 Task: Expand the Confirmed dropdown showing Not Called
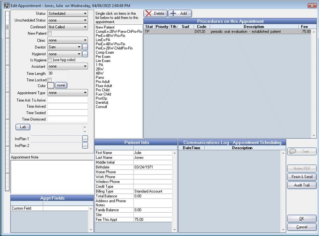tap(68, 27)
